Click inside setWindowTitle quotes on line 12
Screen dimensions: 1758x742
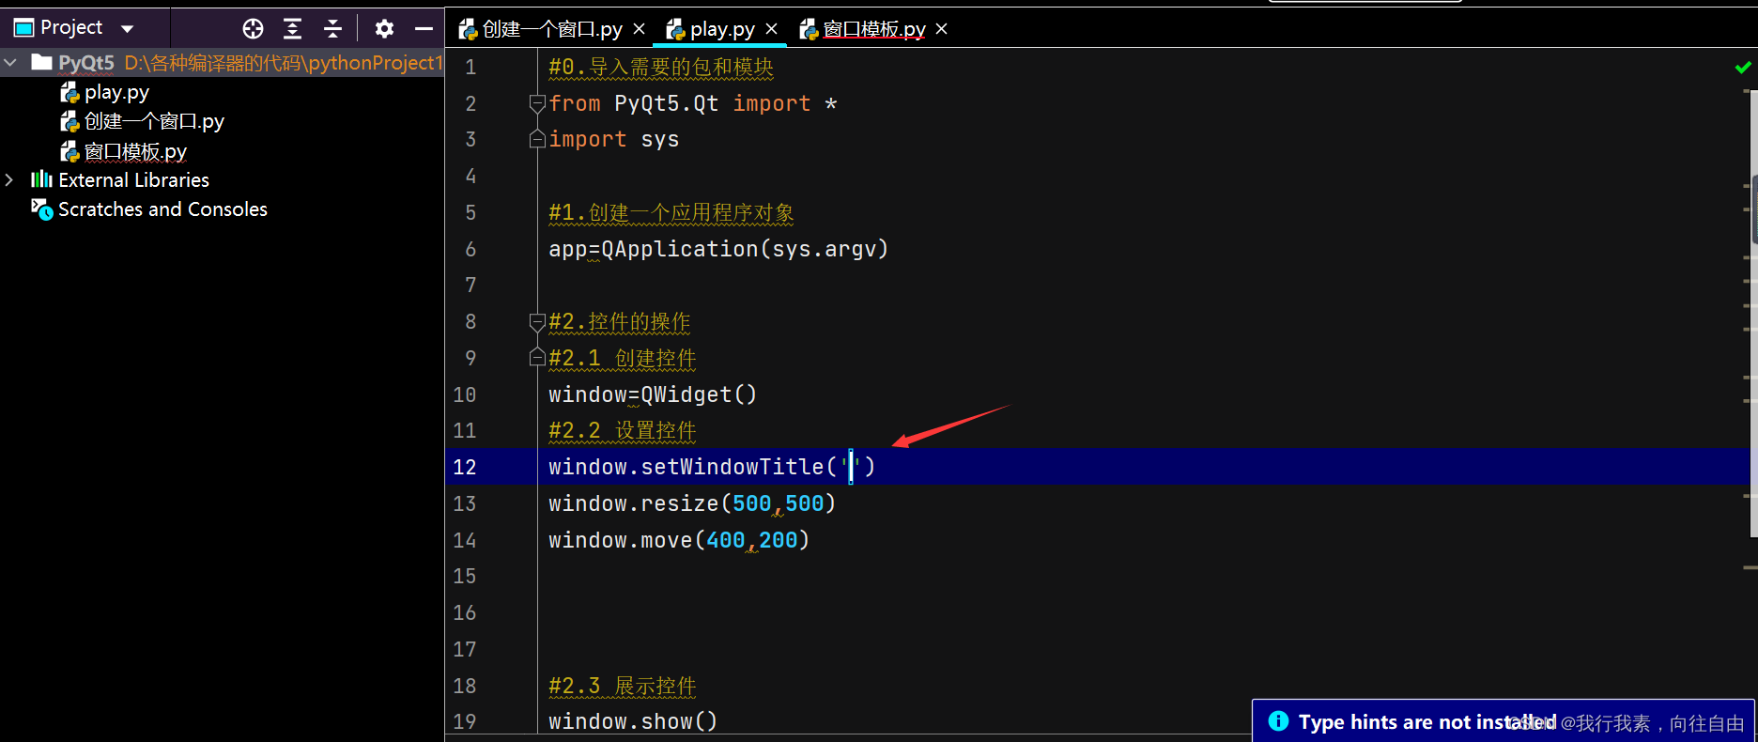pyautogui.click(x=852, y=467)
